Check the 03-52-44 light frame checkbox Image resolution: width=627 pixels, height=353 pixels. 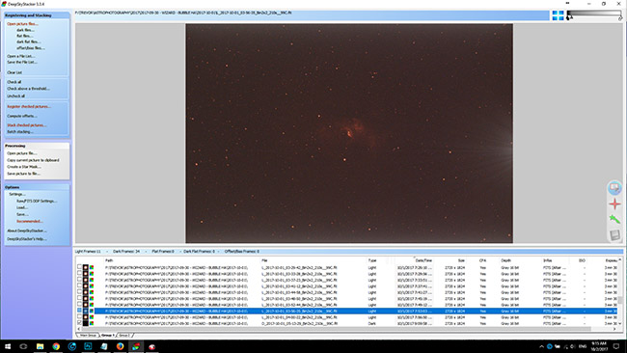[x=79, y=305]
